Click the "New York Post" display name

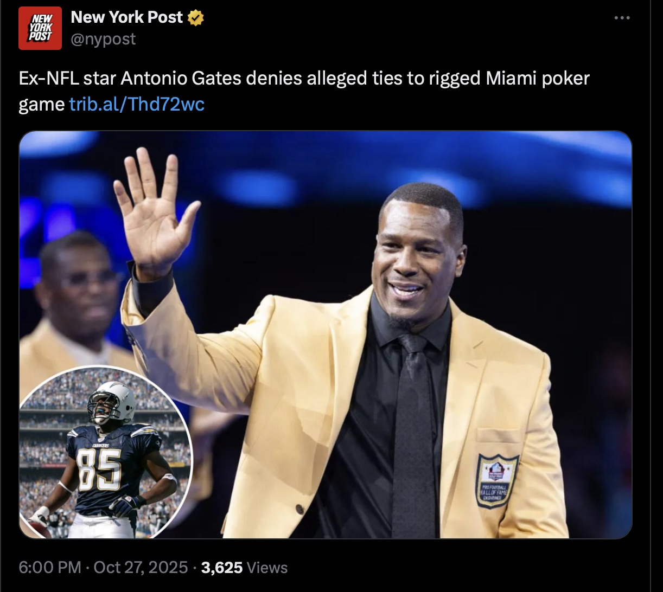(x=127, y=17)
